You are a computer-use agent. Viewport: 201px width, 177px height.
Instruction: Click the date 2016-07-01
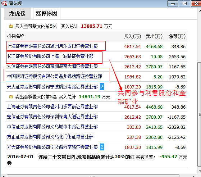pos(20,156)
